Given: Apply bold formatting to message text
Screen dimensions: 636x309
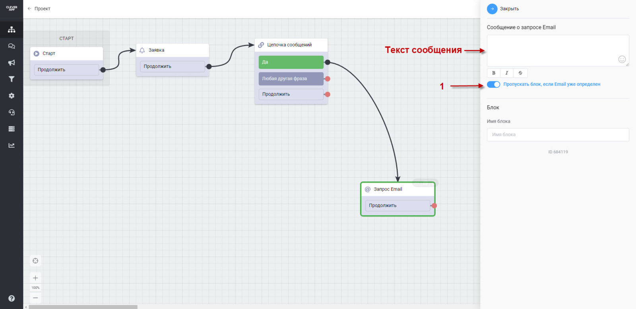Looking at the screenshot, I should click(x=494, y=73).
